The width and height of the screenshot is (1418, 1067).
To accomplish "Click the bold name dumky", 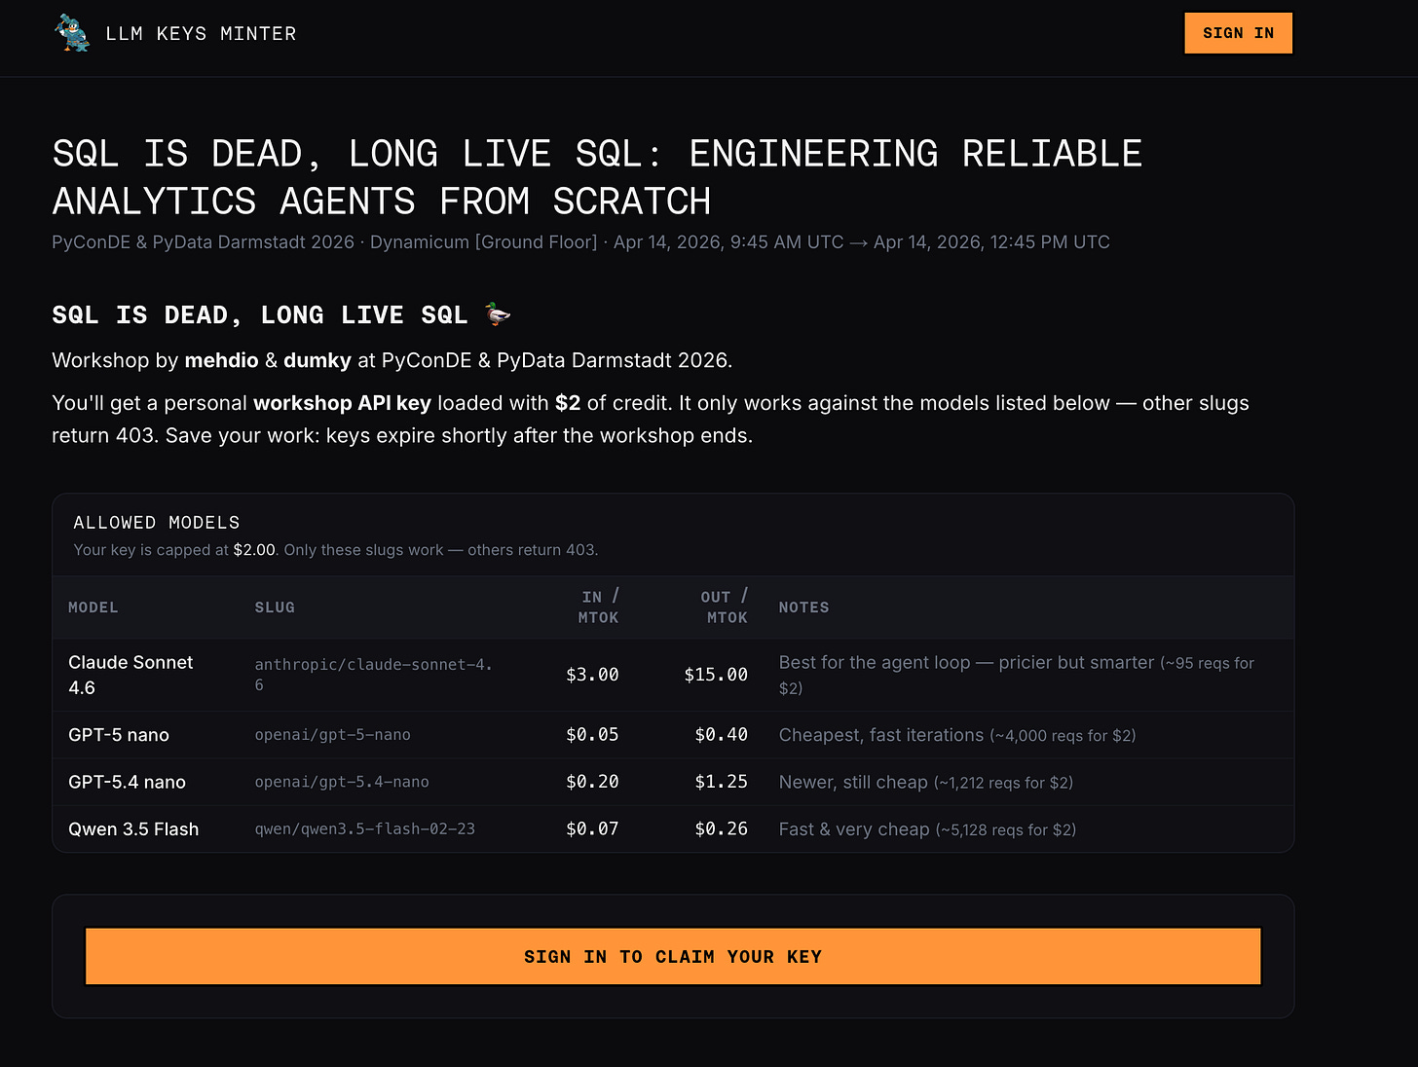I will [x=317, y=360].
